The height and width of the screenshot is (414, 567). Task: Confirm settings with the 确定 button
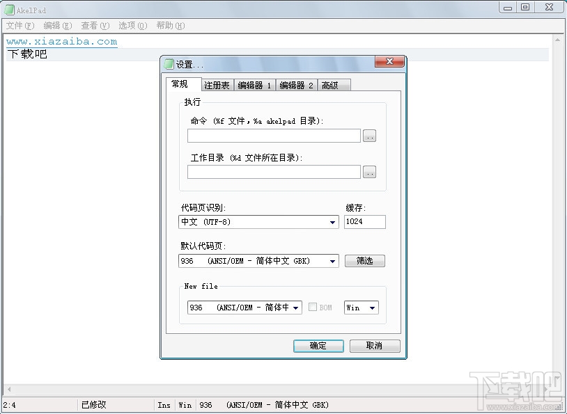tap(318, 346)
